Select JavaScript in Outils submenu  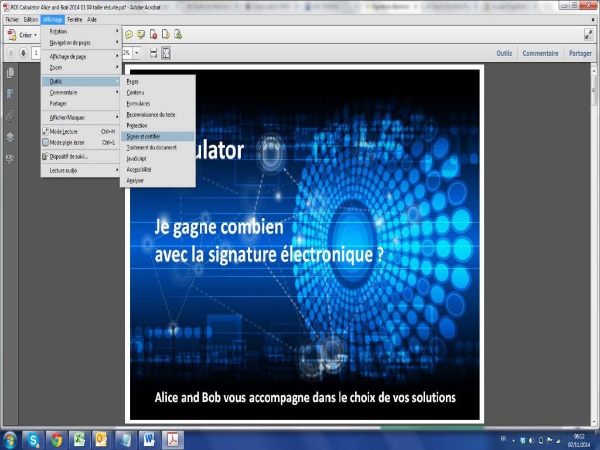158,158
